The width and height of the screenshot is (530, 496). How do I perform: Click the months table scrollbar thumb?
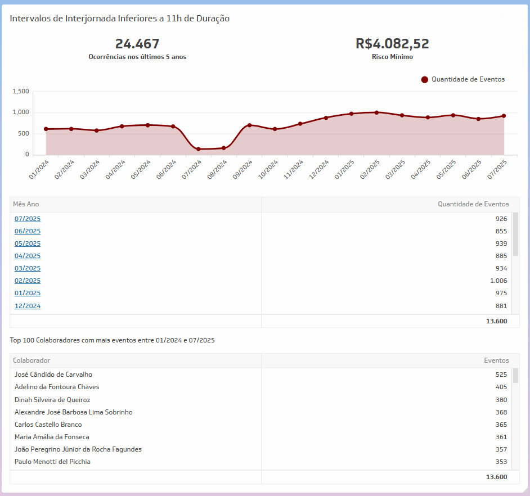[x=515, y=234]
